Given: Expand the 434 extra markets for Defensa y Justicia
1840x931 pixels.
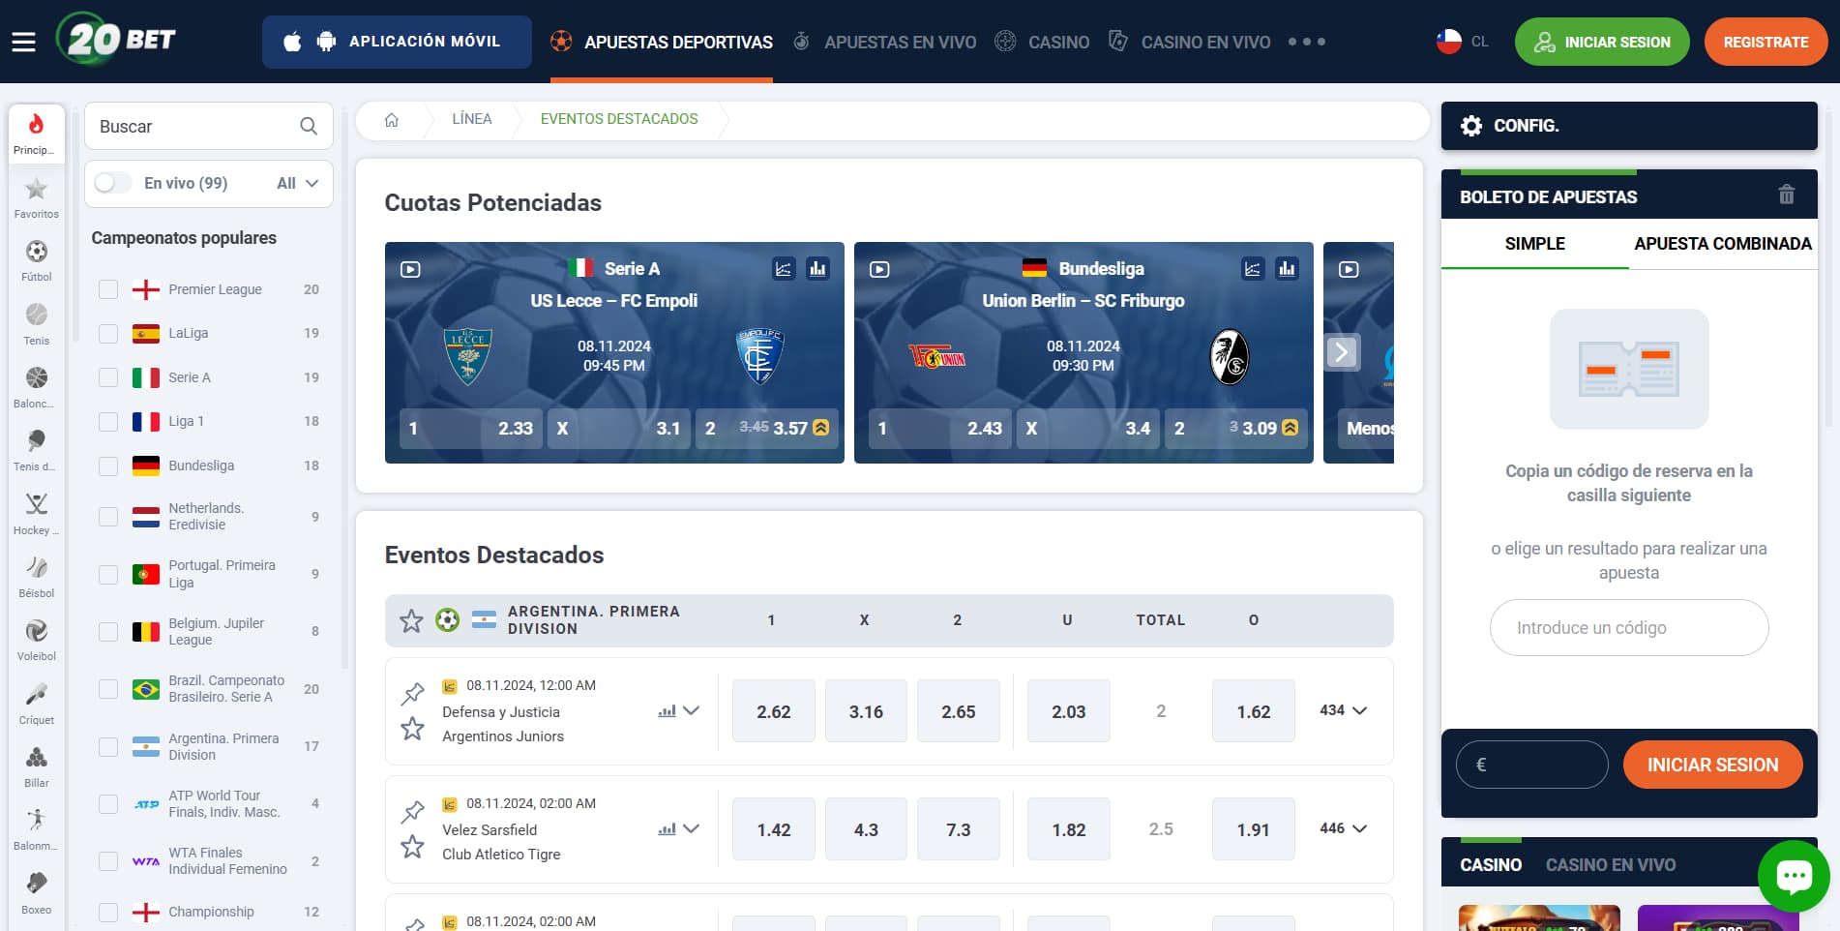Looking at the screenshot, I should (x=1345, y=710).
